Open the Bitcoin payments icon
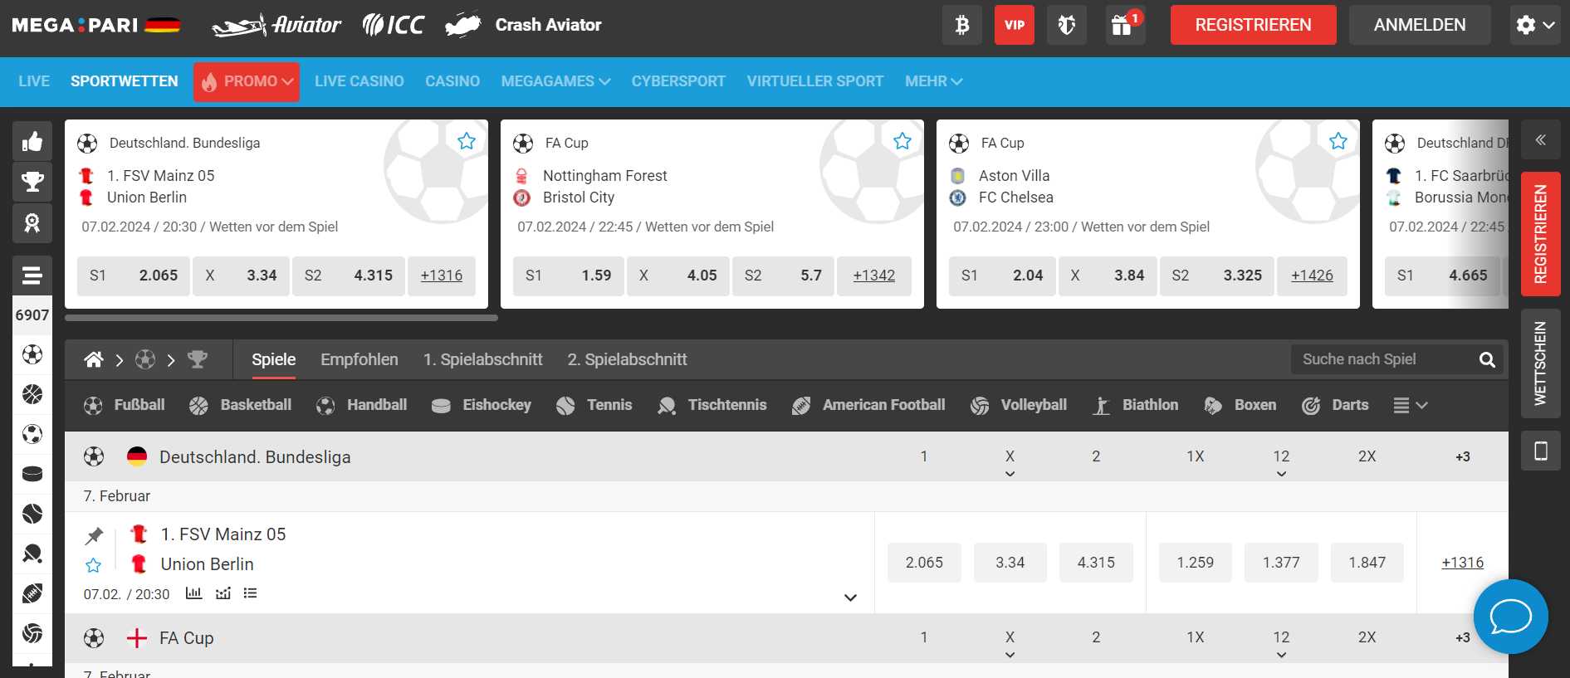 point(962,25)
